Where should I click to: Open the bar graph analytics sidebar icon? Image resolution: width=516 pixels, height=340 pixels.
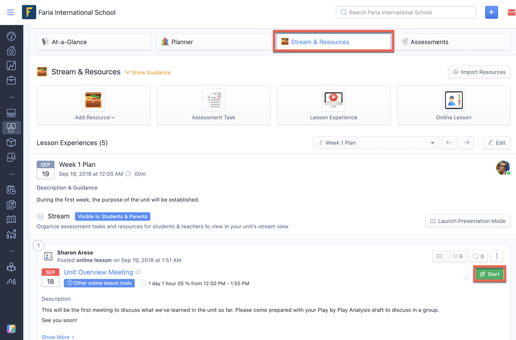[x=11, y=234]
